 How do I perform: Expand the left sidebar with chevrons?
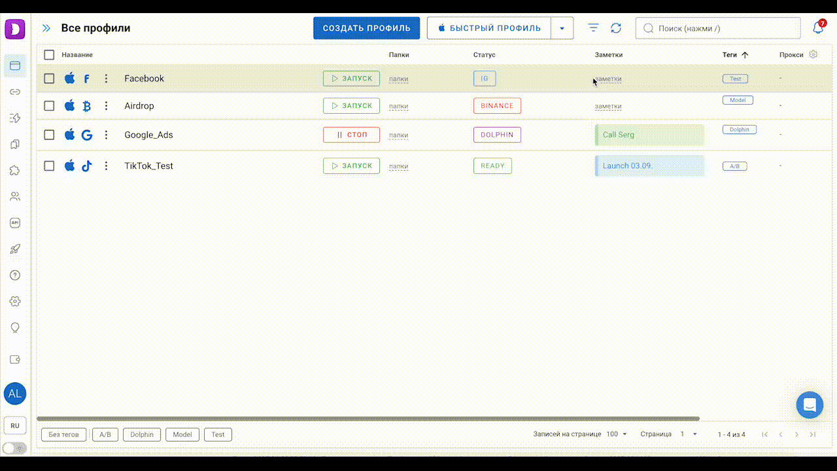[46, 28]
